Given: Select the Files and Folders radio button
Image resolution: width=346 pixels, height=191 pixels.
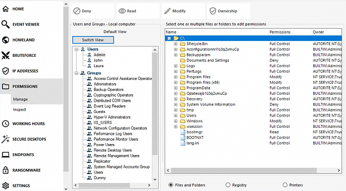Looking at the screenshot, I should coord(171,185).
